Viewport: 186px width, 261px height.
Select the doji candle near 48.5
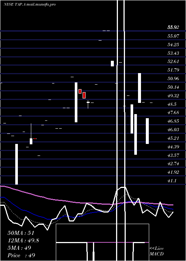(88, 104)
